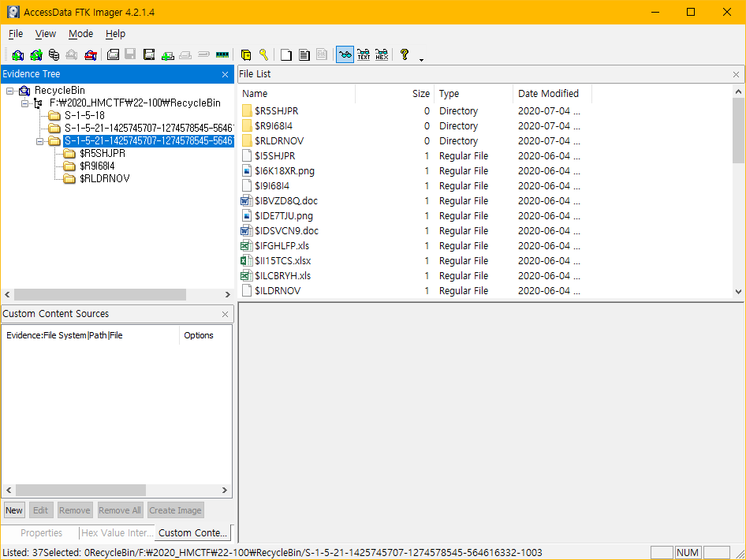Open the toolbar options dropdown arrow
This screenshot has width=746, height=560.
[x=422, y=60]
